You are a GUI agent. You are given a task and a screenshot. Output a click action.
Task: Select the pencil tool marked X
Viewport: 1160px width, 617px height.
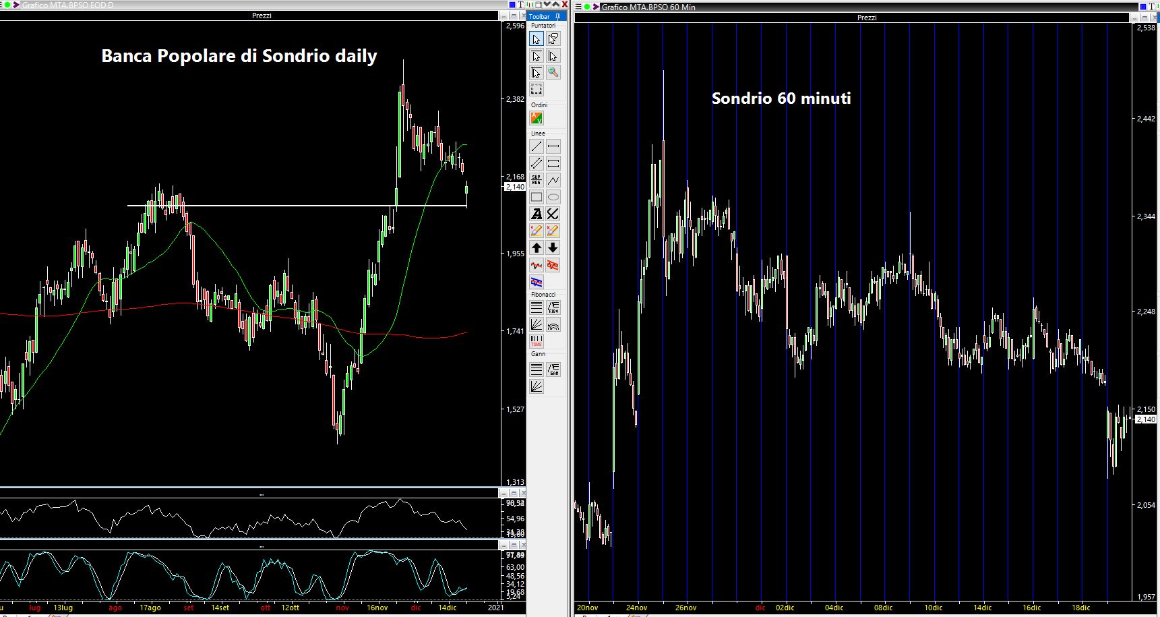coord(553,231)
